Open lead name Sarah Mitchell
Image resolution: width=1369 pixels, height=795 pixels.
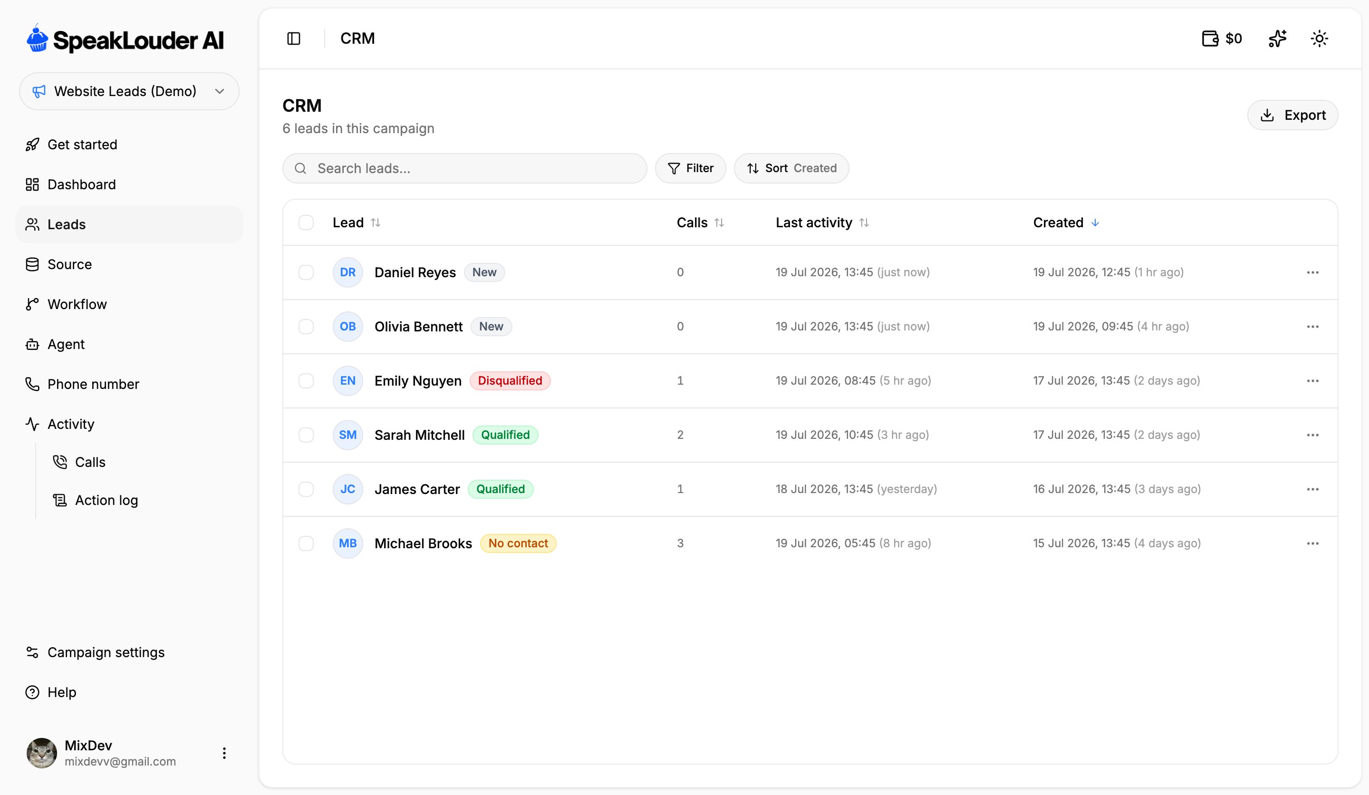[419, 435]
